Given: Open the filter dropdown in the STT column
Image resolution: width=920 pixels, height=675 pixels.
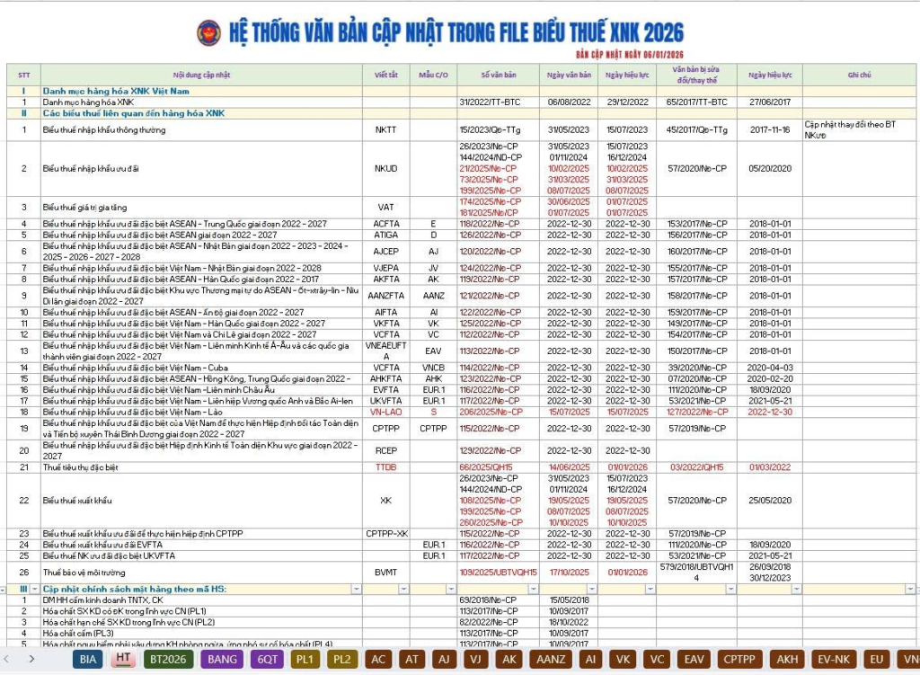Looking at the screenshot, I should [35, 589].
